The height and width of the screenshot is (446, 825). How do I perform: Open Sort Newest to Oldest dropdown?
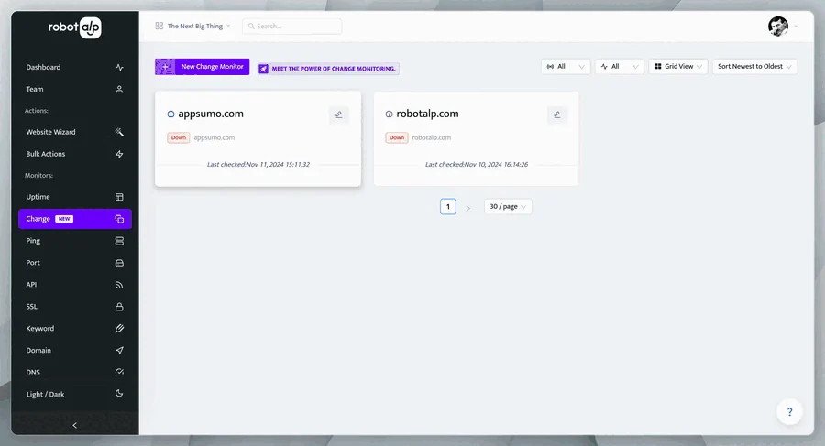[754, 66]
